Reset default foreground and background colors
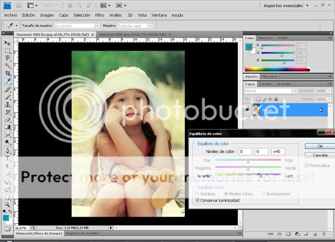The width and height of the screenshot is (335, 242). 5,211
